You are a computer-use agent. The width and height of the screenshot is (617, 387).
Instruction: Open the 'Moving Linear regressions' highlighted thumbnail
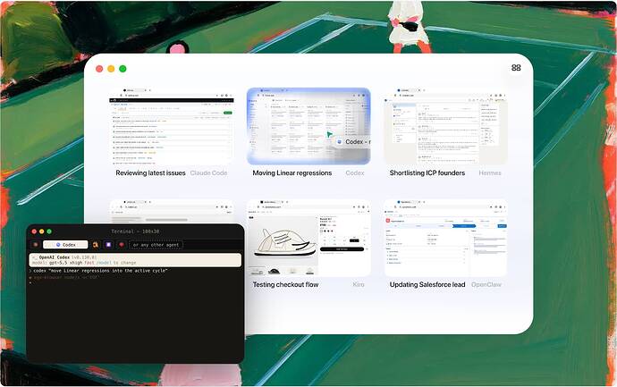click(308, 126)
